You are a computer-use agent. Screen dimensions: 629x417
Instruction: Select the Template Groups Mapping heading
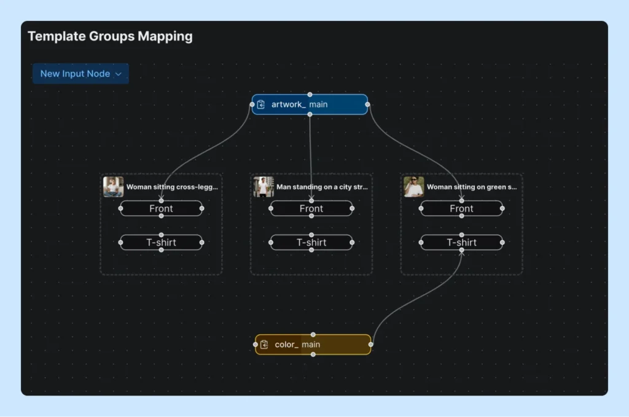(110, 36)
